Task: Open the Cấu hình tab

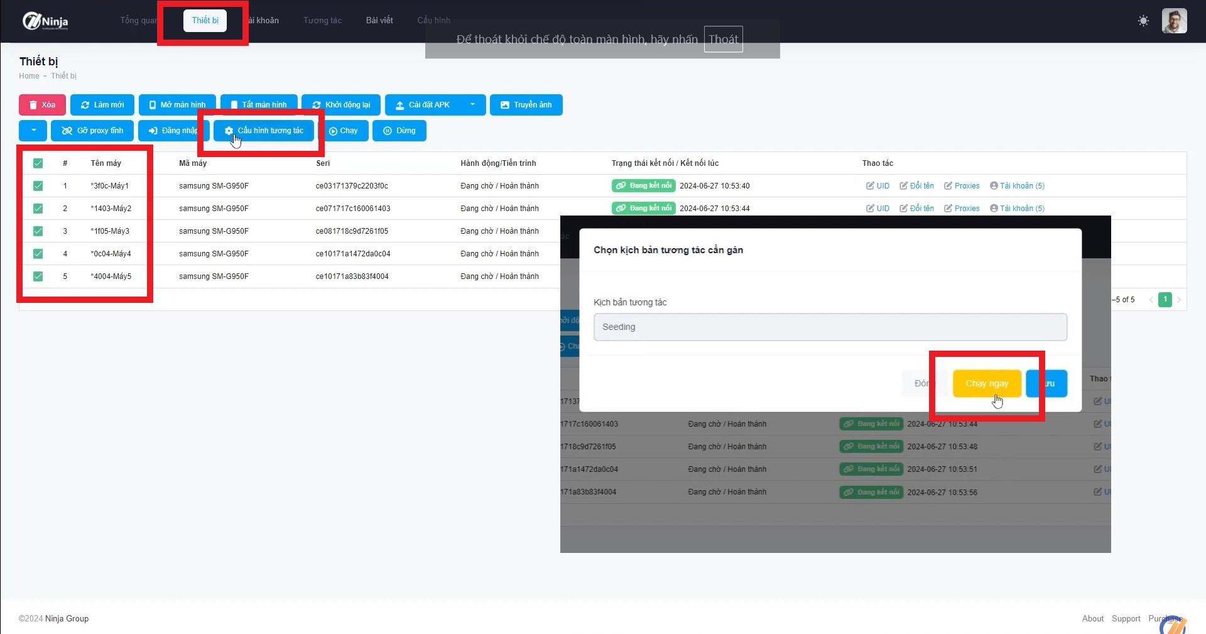Action: [433, 21]
